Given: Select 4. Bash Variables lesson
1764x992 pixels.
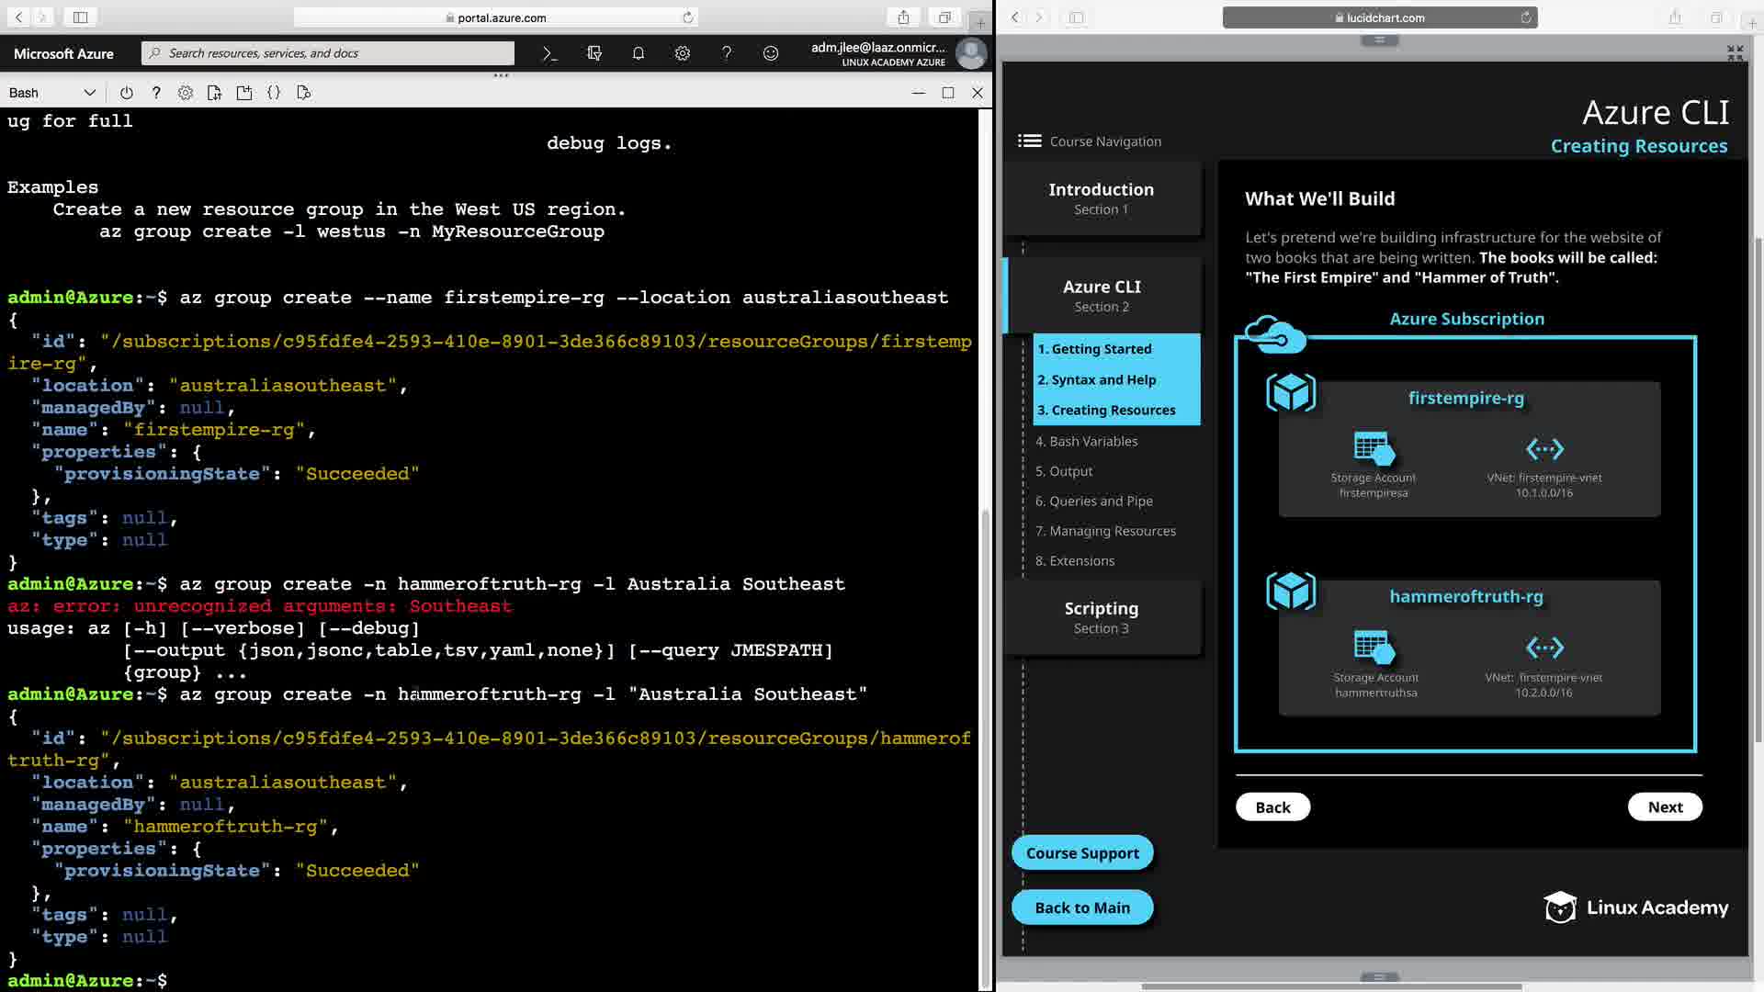Looking at the screenshot, I should (1086, 441).
